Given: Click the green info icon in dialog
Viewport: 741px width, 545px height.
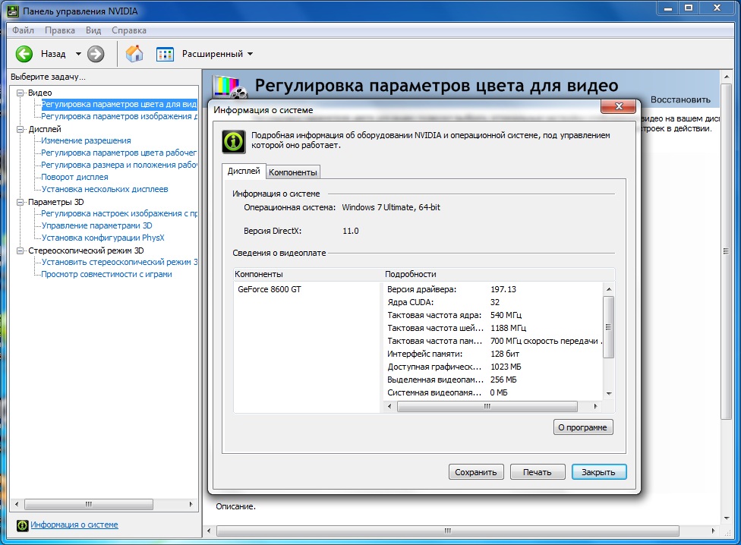Looking at the screenshot, I should click(233, 142).
